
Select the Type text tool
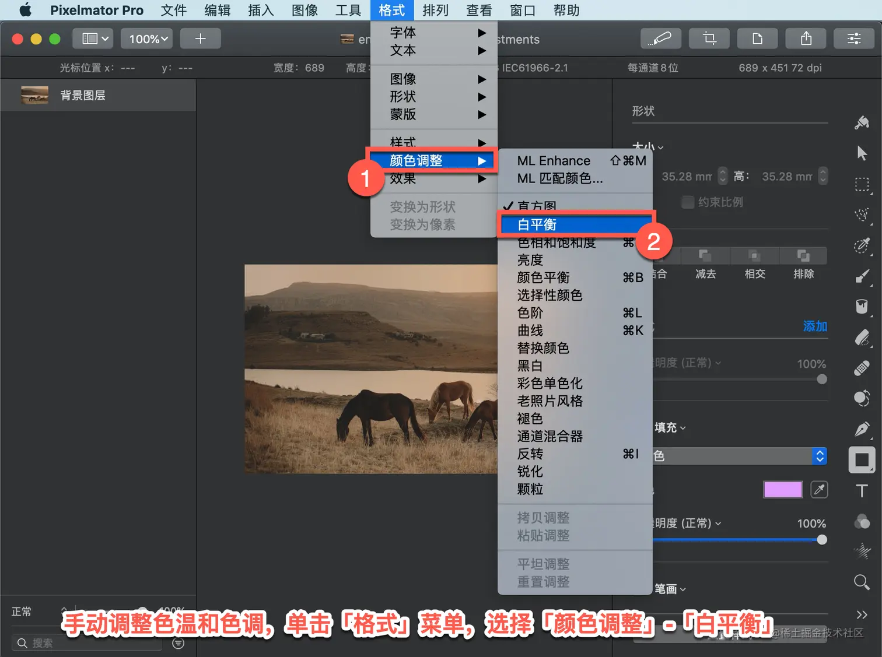(862, 491)
